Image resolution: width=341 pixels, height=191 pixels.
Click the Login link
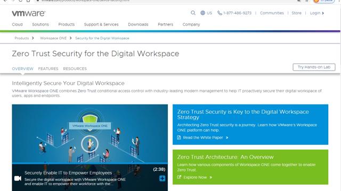[315, 13]
